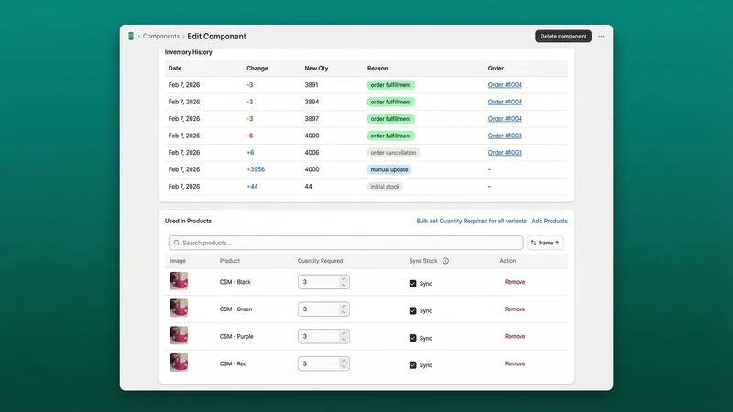733x412 pixels.
Task: Click the +3956 change value
Action: (x=256, y=169)
